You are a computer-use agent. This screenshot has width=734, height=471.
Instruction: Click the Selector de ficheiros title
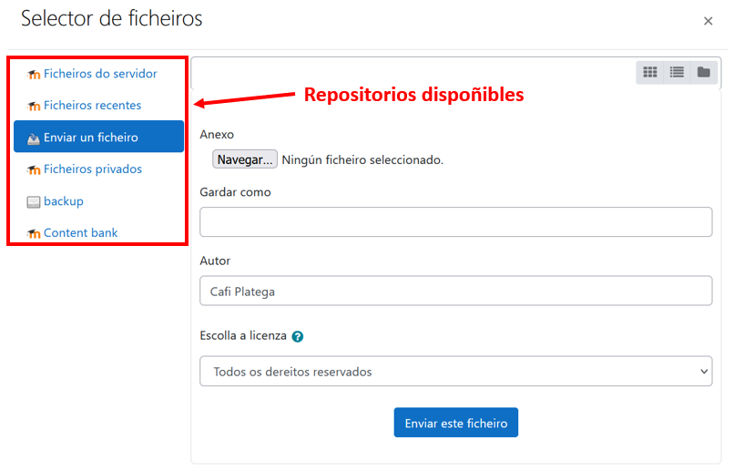click(112, 19)
